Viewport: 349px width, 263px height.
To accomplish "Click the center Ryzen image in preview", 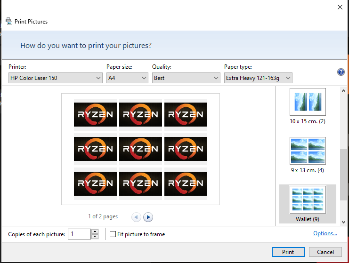I will coord(140,149).
